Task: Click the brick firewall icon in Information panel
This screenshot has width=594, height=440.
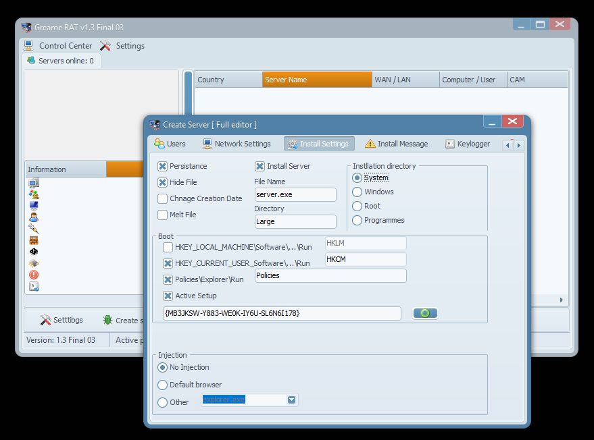Action: (34, 240)
